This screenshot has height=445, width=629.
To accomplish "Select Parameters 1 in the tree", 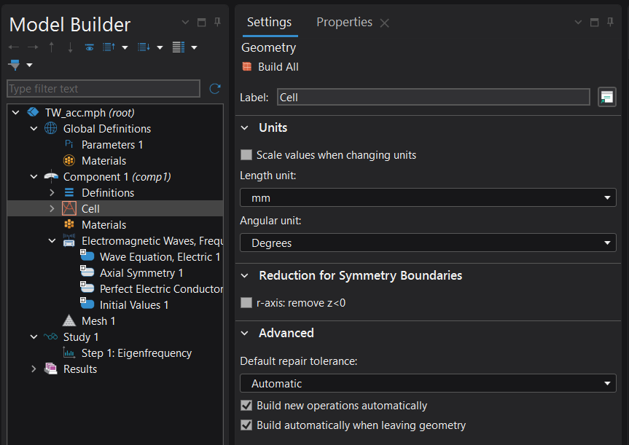I will 112,145.
